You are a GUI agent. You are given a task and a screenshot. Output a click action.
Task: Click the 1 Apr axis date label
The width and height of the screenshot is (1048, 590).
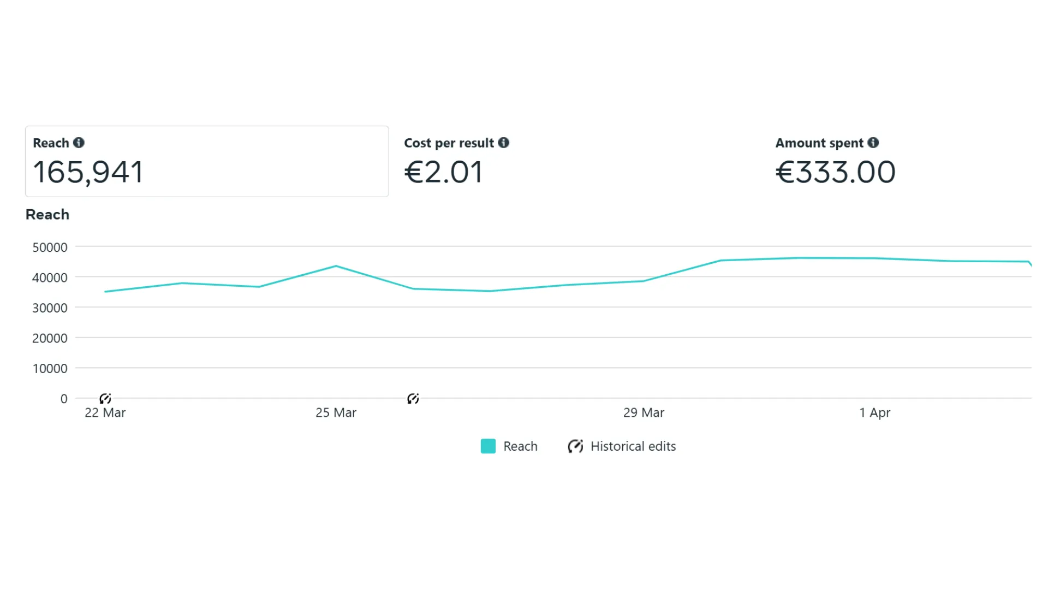tap(874, 412)
